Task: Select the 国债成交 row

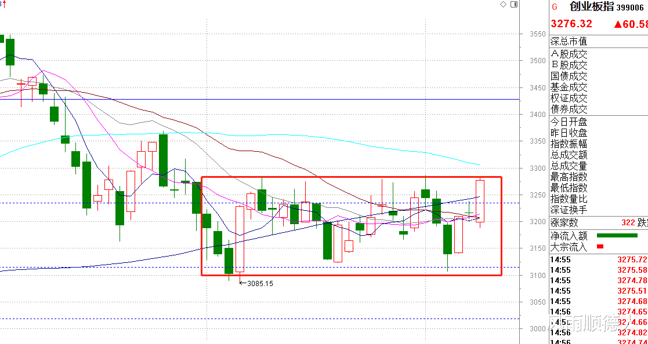Action: (x=599, y=76)
